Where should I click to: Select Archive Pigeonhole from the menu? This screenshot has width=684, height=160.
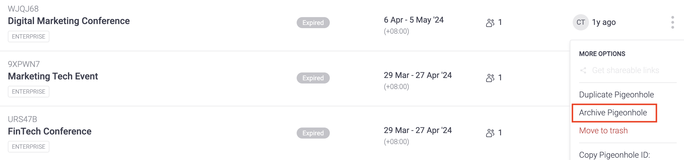click(613, 113)
